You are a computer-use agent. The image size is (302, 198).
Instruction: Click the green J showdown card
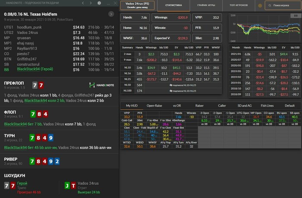coord(67,186)
